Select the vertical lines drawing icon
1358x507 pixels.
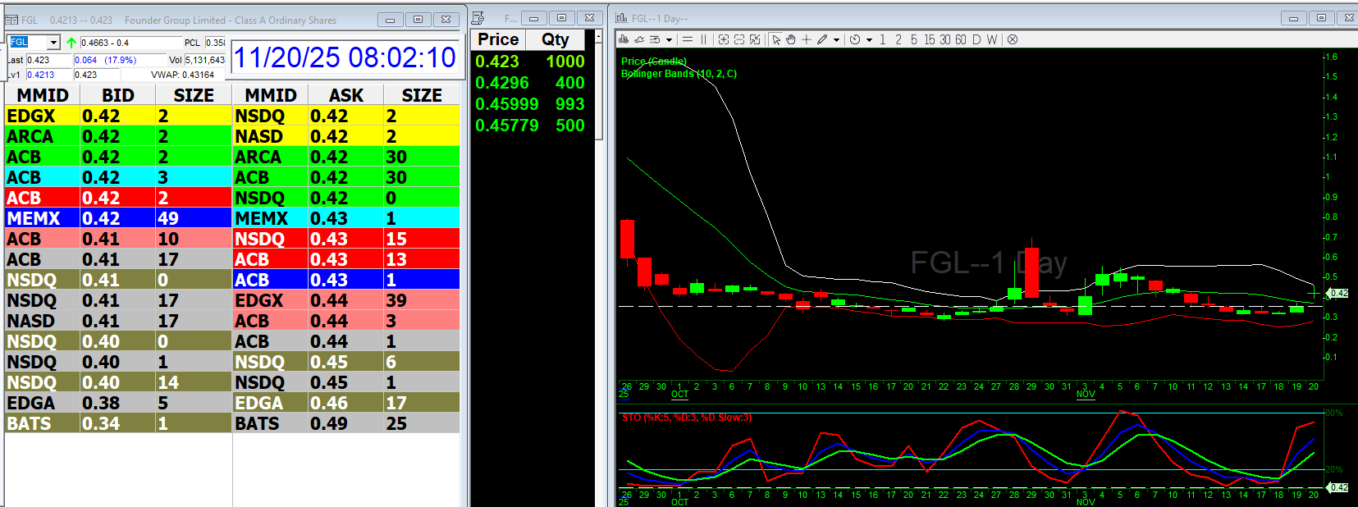coord(703,39)
